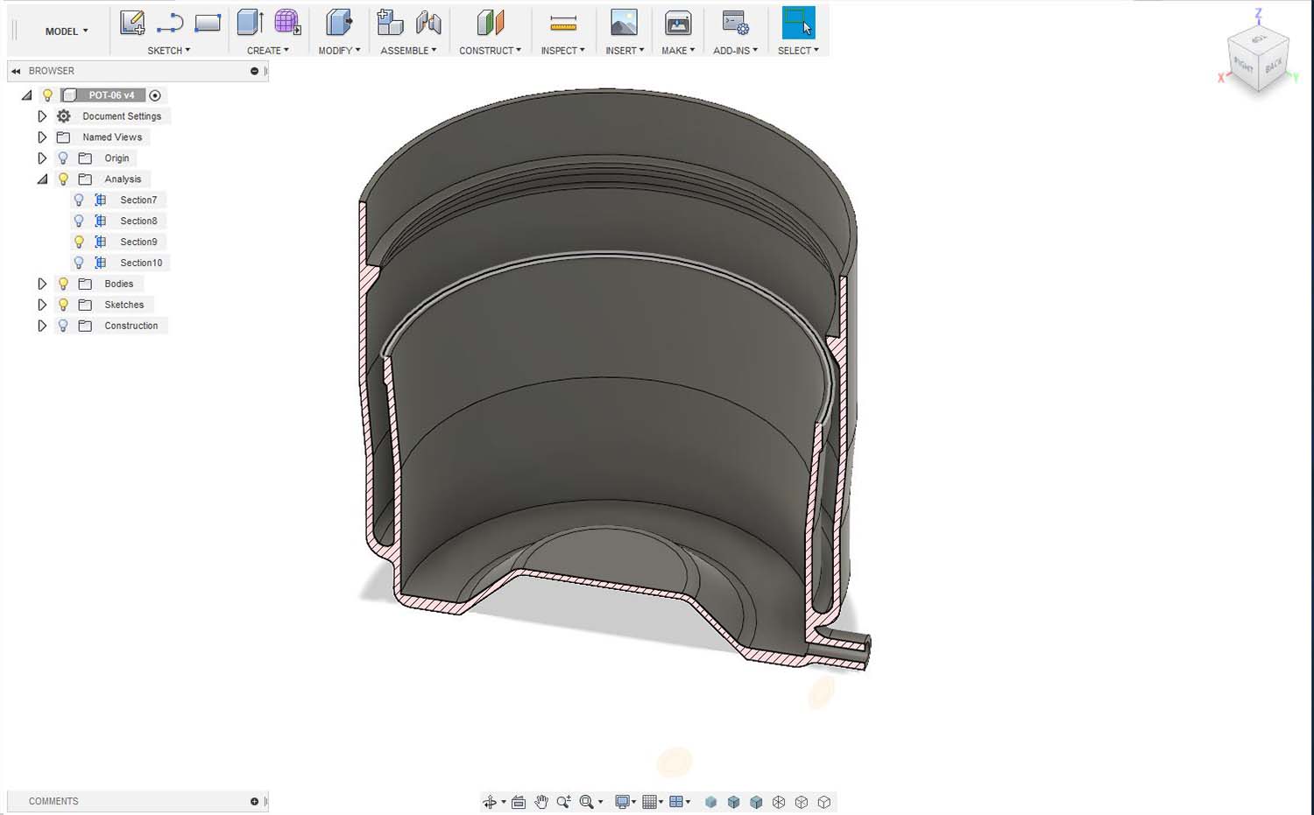Activate the Extrude tool
1314x815 pixels.
(251, 23)
